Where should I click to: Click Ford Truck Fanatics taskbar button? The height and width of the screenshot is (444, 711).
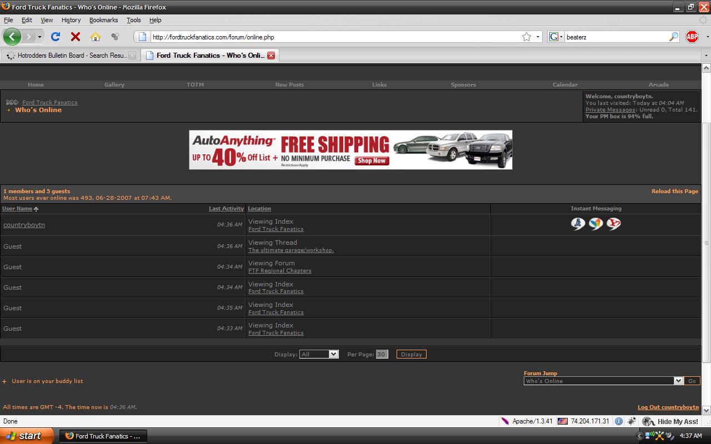(103, 436)
